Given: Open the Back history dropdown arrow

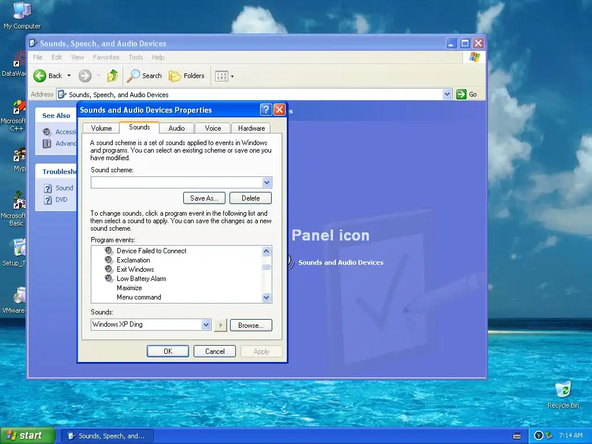Looking at the screenshot, I should (69, 76).
